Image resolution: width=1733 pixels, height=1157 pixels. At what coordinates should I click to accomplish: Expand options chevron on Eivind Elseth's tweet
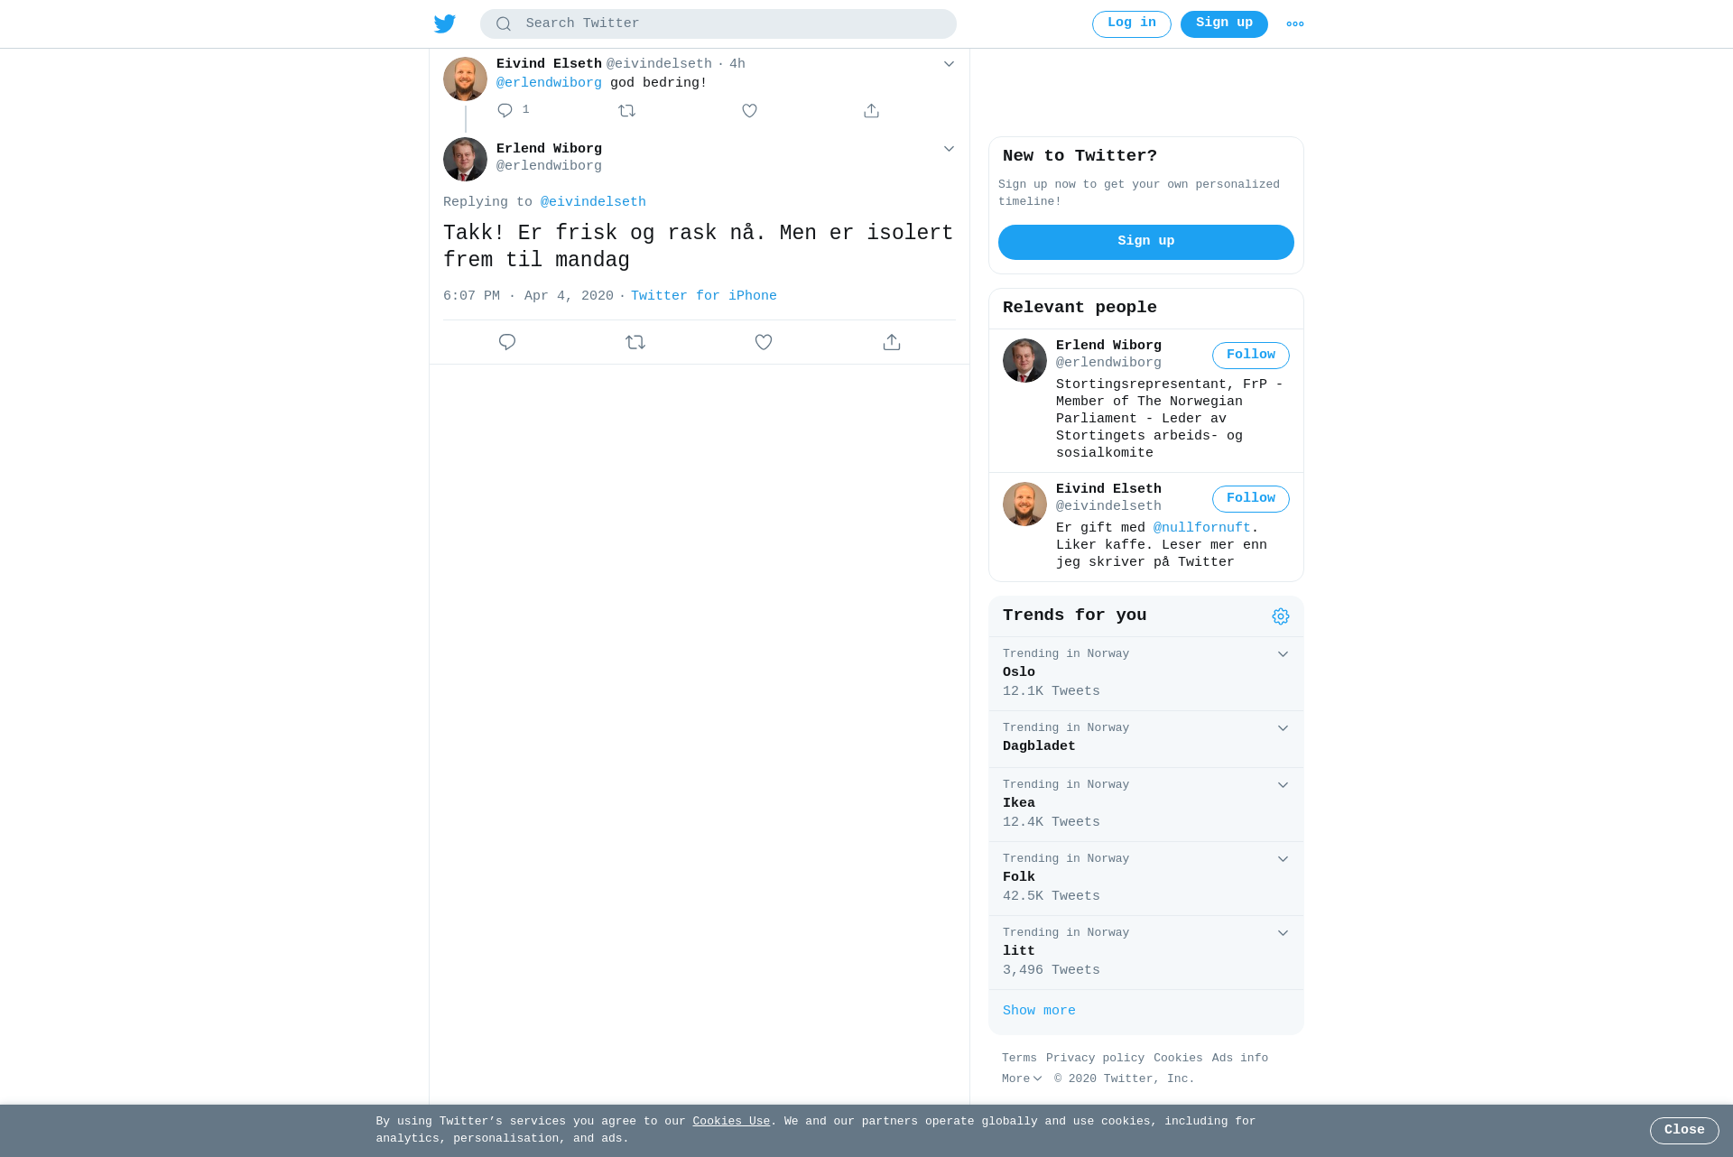949,64
